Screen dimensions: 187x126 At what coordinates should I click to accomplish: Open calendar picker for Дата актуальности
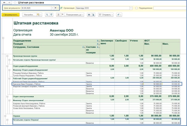point(56,8)
